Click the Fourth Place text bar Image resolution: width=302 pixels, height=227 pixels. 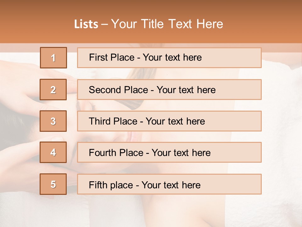tap(169, 152)
